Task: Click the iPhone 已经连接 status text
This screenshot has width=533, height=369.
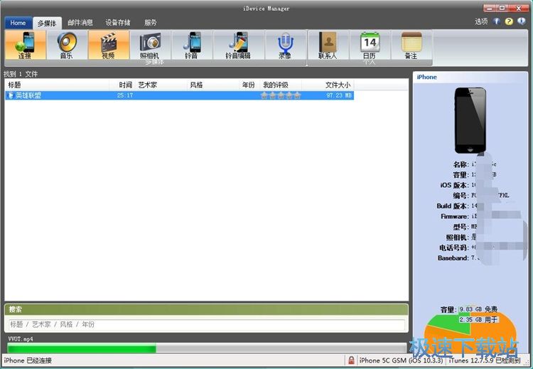Action: click(28, 360)
